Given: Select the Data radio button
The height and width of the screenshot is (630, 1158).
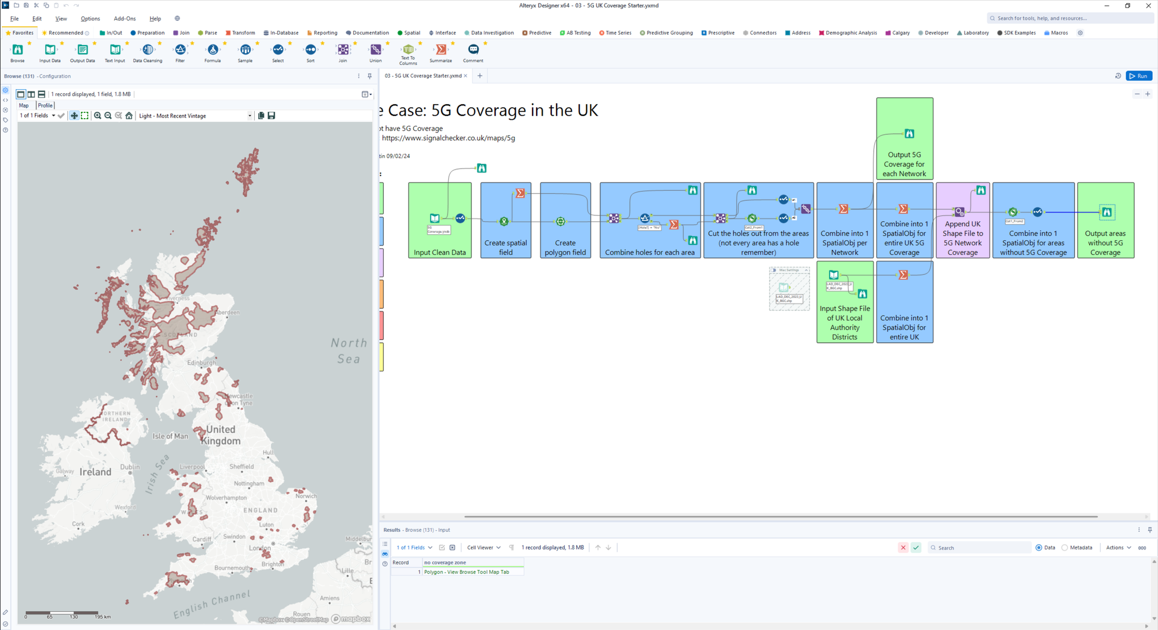Looking at the screenshot, I should (x=1039, y=548).
